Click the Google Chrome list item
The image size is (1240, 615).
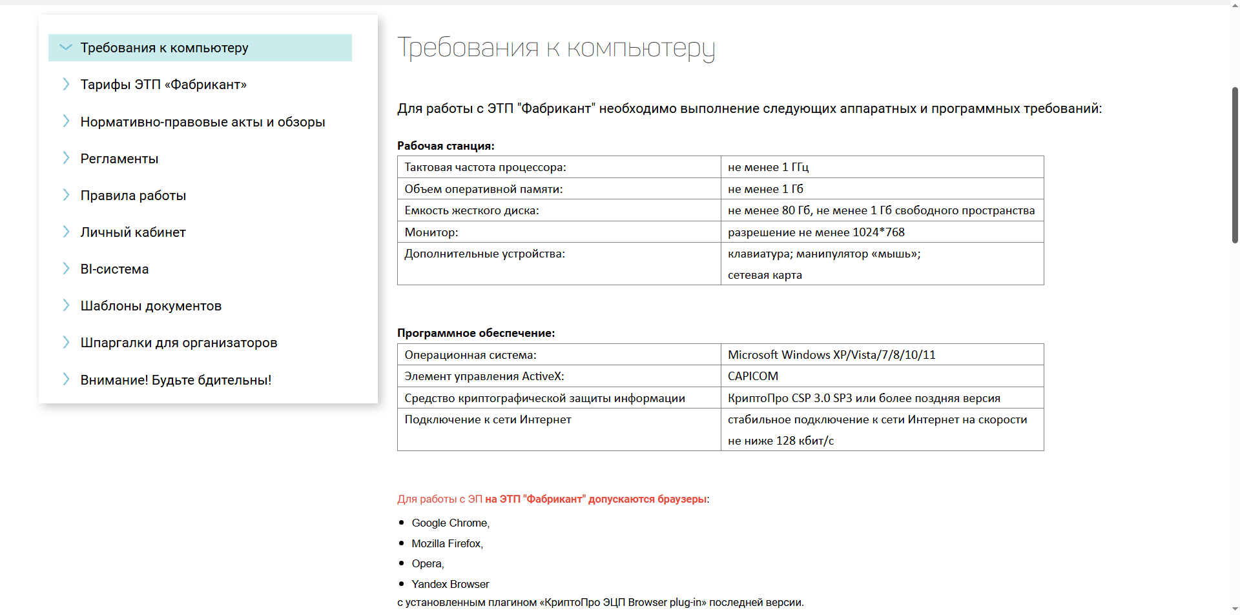click(451, 523)
